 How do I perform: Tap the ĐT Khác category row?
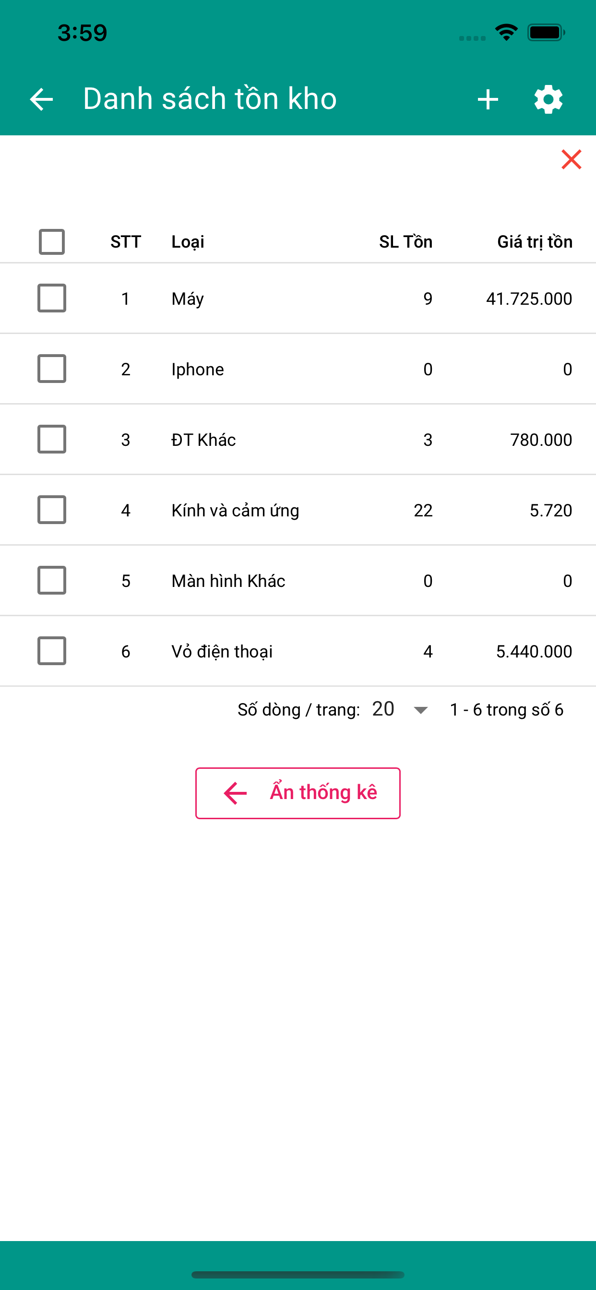point(298,439)
